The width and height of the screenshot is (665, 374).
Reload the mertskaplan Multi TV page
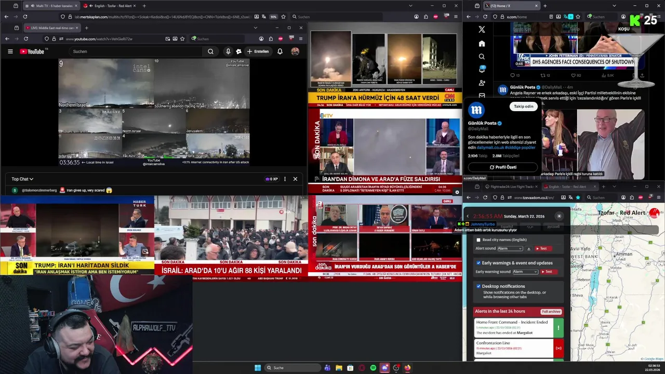point(25,17)
